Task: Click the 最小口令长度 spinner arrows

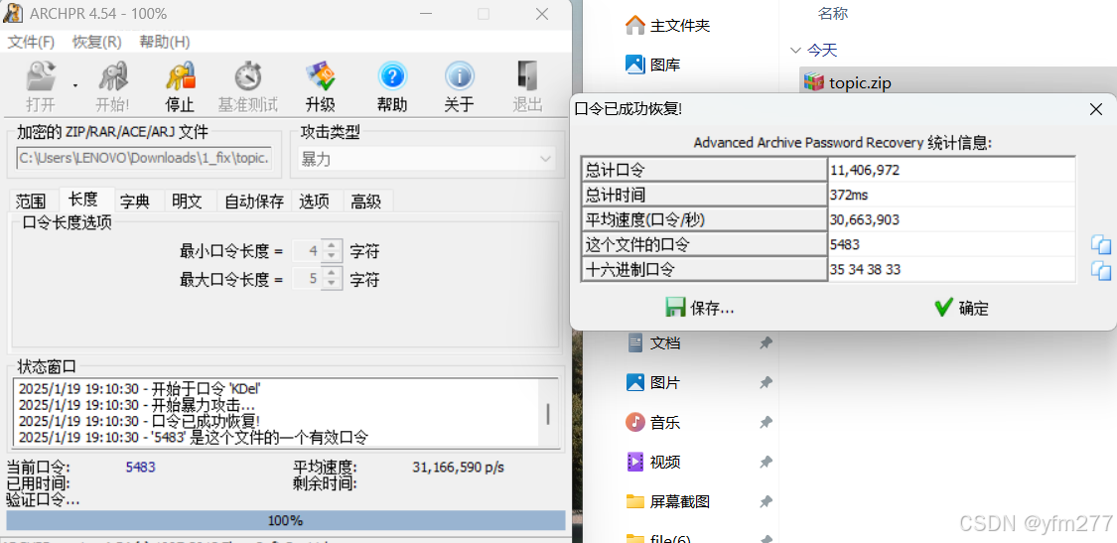Action: tap(332, 251)
